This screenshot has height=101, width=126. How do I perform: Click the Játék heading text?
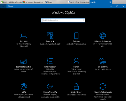24,92
